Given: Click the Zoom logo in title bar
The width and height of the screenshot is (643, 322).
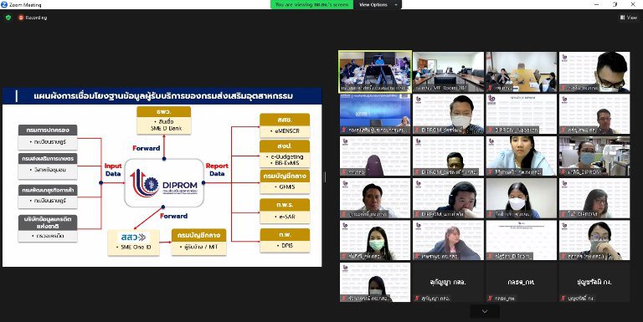Looking at the screenshot, I should 4,4.
